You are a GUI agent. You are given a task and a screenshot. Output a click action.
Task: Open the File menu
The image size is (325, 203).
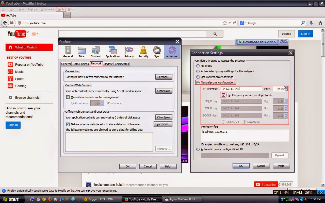pyautogui.click(x=4, y=9)
